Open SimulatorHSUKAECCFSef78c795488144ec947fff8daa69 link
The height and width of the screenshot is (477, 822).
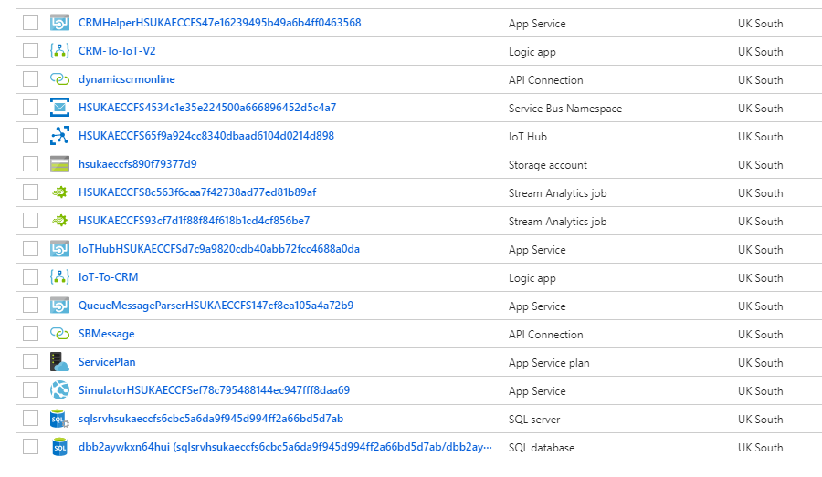(214, 390)
